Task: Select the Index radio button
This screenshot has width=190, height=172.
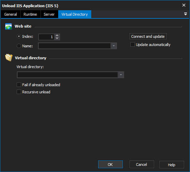Action: [19, 36]
